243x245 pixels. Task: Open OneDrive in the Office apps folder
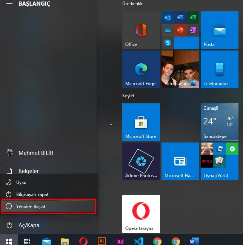pyautogui.click(x=168, y=30)
